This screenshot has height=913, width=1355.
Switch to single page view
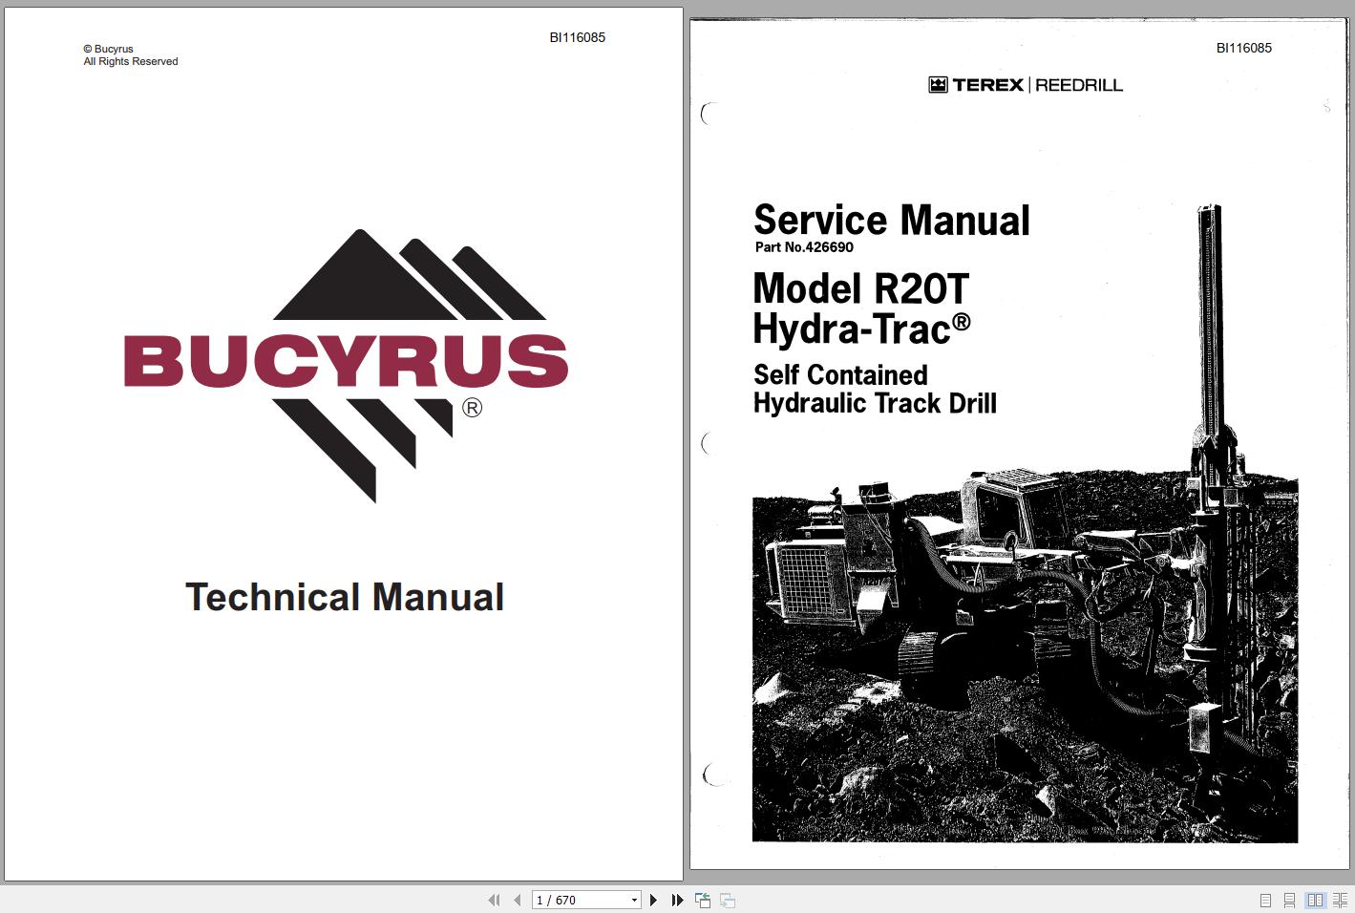coord(1265,900)
